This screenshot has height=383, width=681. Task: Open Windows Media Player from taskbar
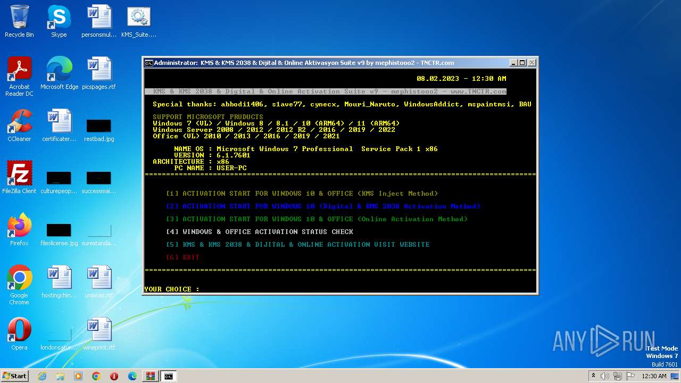click(x=78, y=376)
